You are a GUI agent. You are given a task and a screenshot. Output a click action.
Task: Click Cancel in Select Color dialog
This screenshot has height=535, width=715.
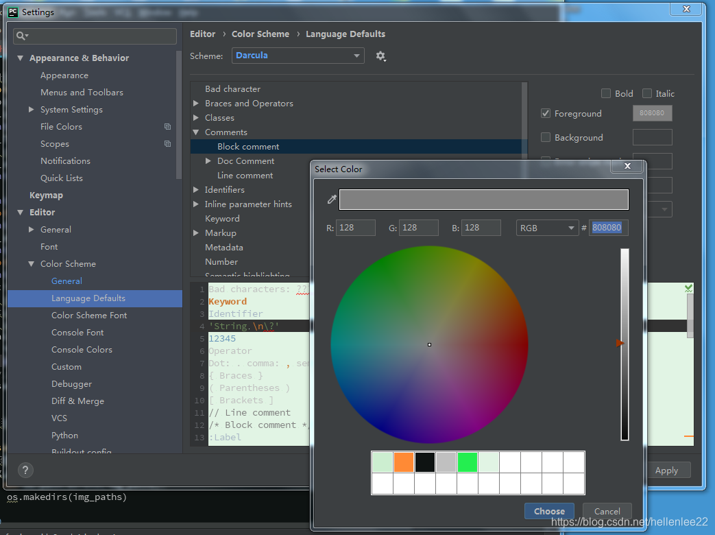coord(607,511)
